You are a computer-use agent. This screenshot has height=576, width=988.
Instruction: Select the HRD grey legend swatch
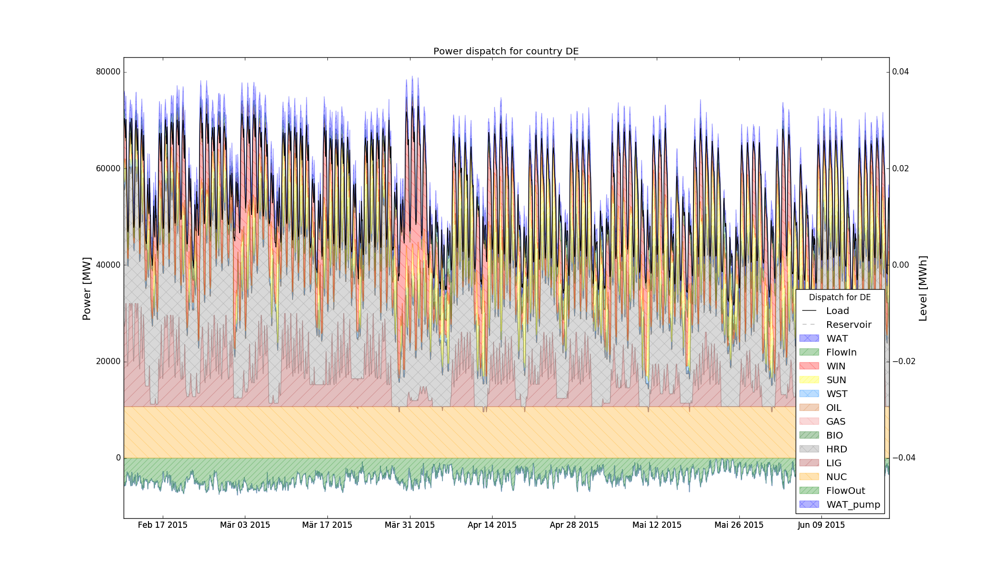(810, 449)
